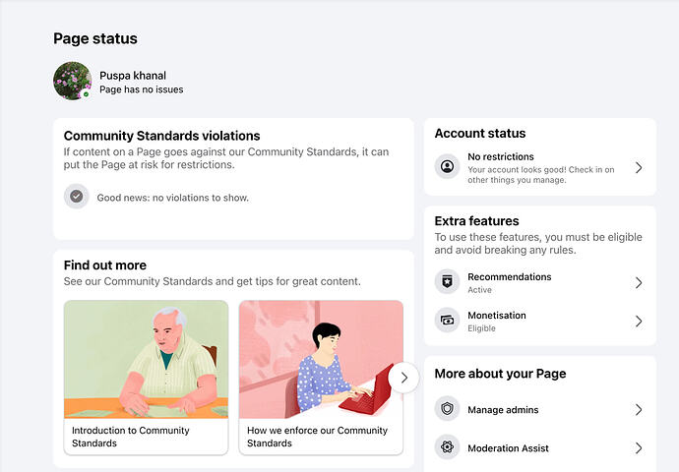
Task: Click the Moderation Assist gear icon
Action: (447, 446)
